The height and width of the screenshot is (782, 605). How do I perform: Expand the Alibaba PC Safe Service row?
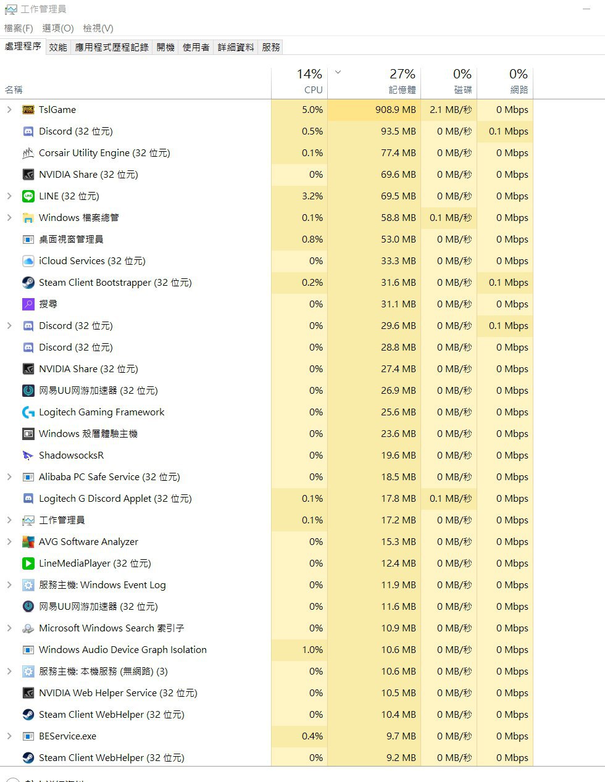tap(9, 477)
